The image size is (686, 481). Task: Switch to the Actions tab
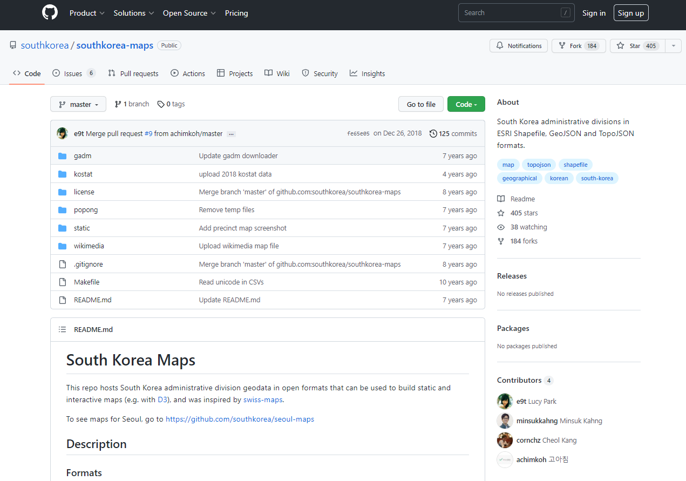[x=188, y=73]
